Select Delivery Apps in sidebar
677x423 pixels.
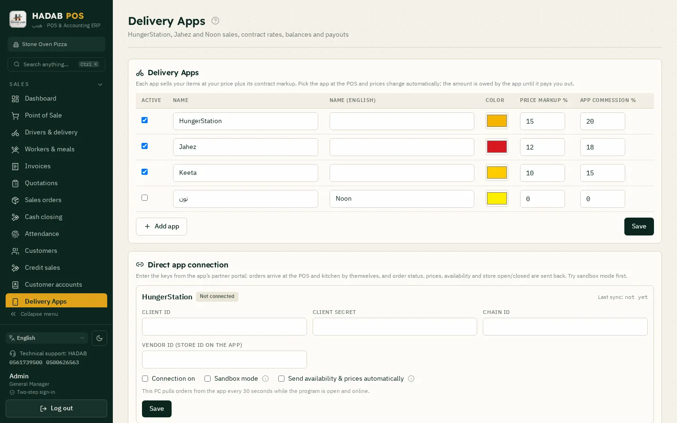pyautogui.click(x=56, y=301)
